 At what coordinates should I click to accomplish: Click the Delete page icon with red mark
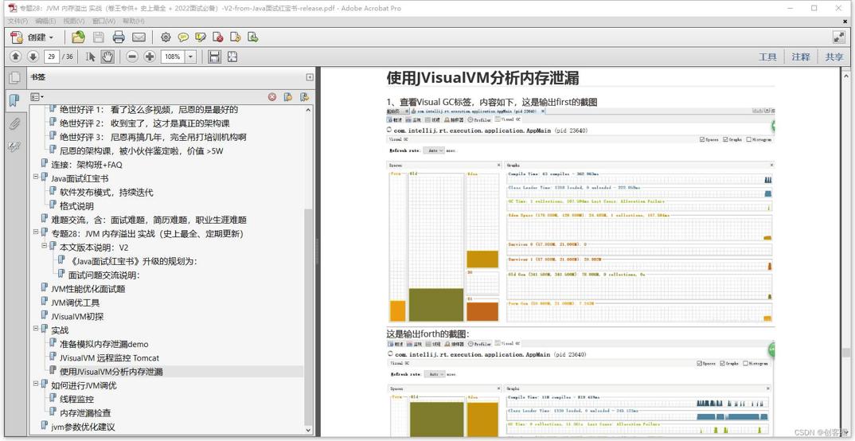point(218,37)
